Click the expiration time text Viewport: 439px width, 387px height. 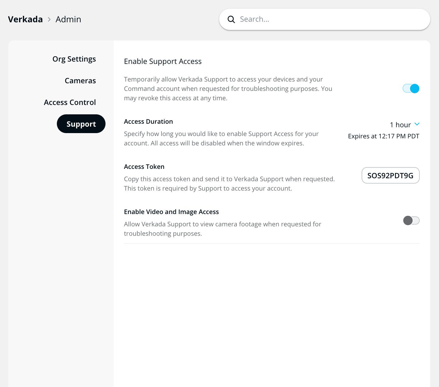click(383, 136)
